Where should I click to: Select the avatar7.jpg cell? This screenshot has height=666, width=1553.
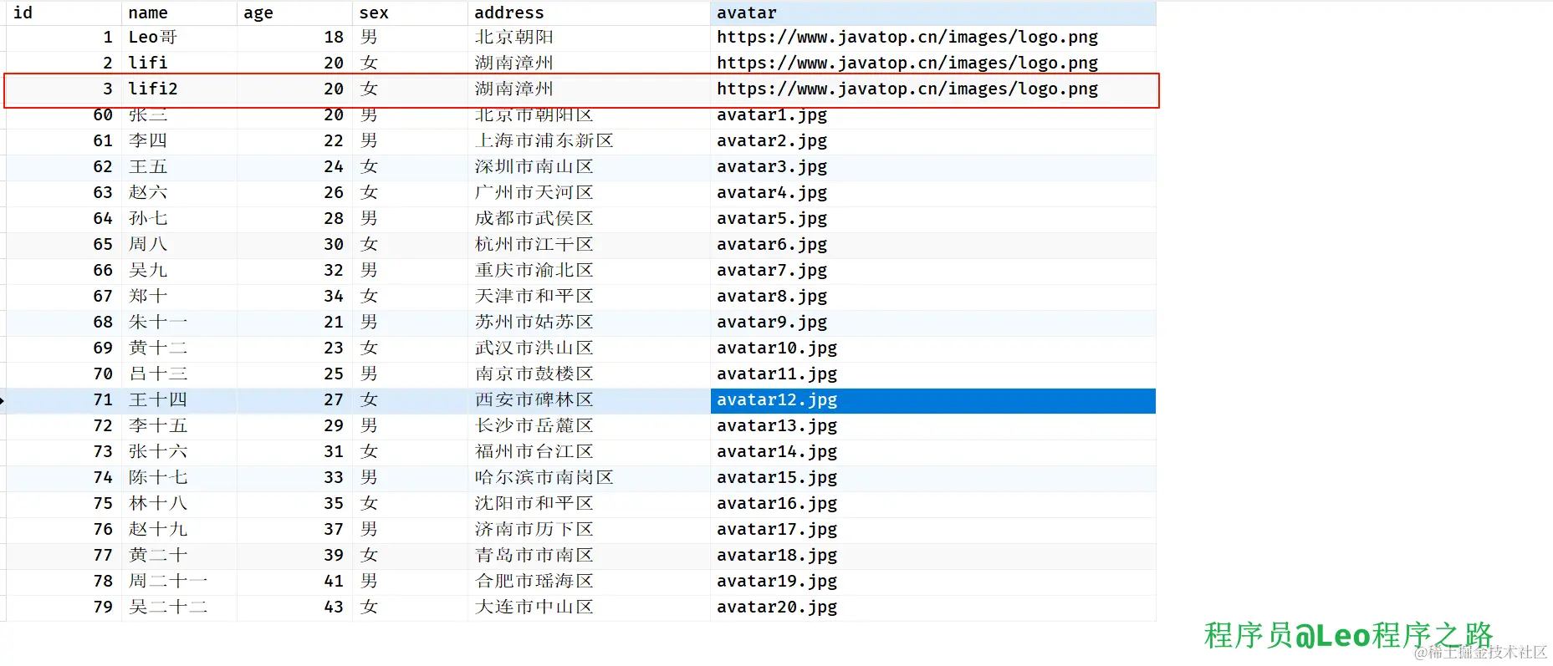(x=933, y=271)
